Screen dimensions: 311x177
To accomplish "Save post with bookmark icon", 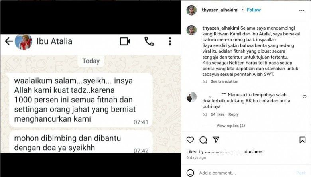I will [x=303, y=140].
